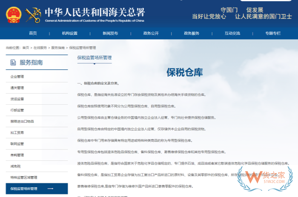Open the 专题专栏 navigation menu
Screen dimensions: 298x197
pyautogui.click(x=273, y=33)
